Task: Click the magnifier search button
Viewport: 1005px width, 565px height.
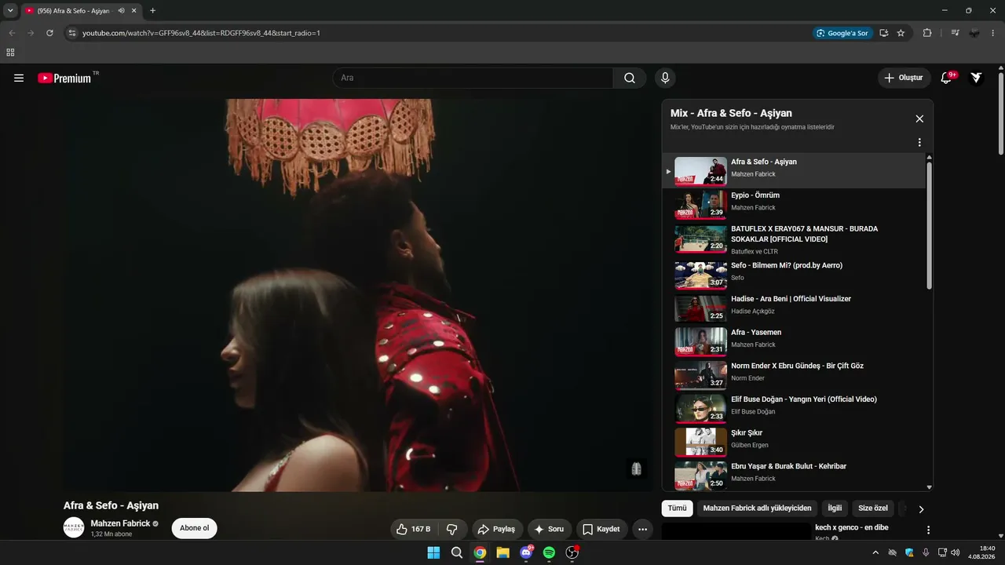Action: click(630, 78)
